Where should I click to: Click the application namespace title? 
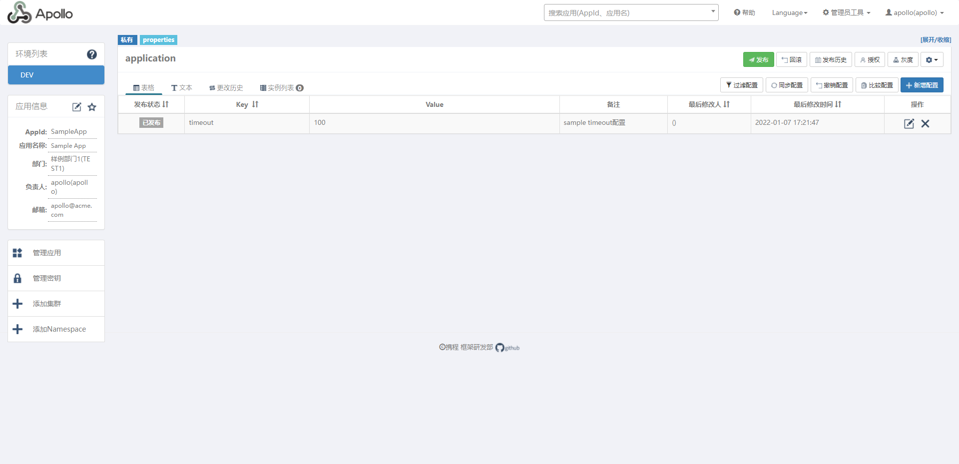(150, 58)
